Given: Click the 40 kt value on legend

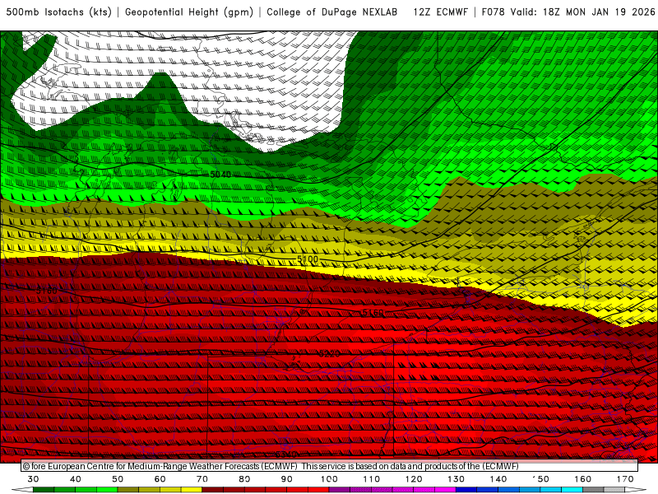Looking at the screenshot, I should [x=76, y=479].
